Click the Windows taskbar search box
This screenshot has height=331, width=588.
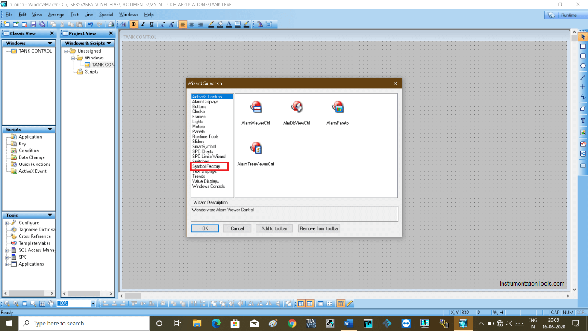84,323
